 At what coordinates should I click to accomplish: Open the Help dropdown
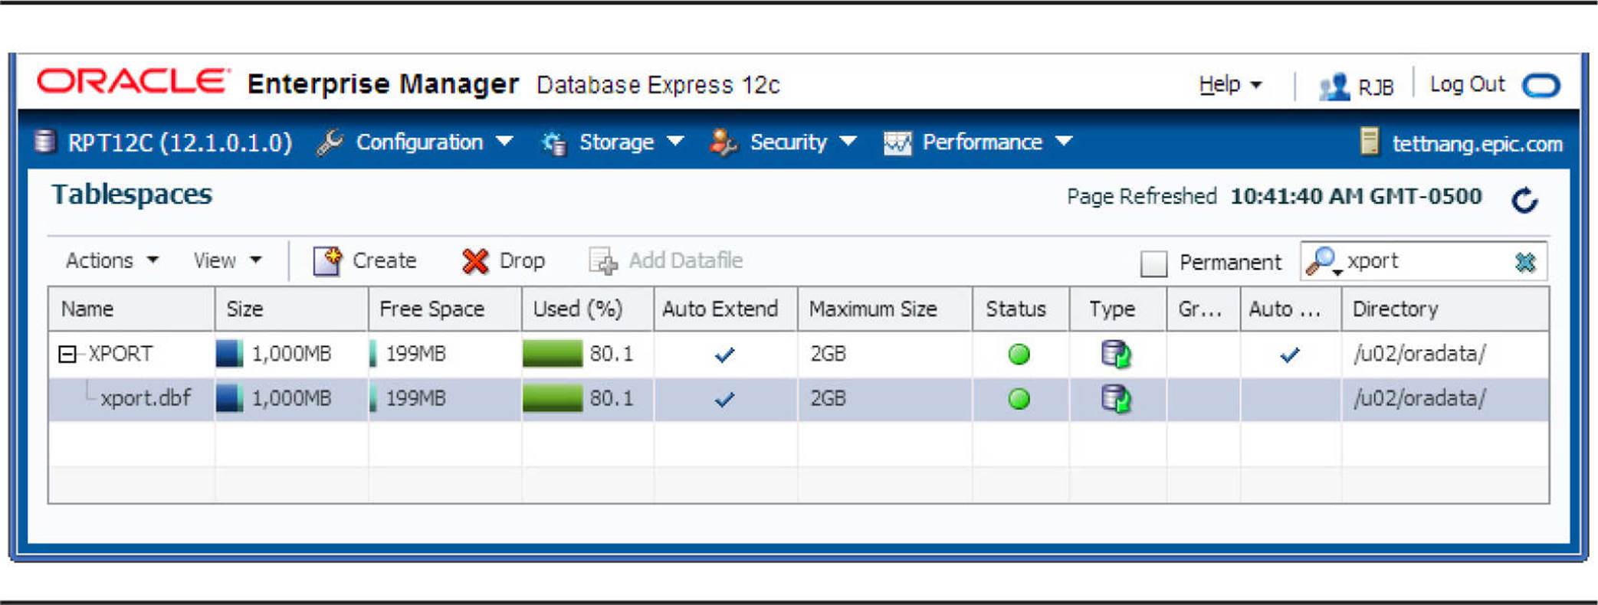(1229, 84)
